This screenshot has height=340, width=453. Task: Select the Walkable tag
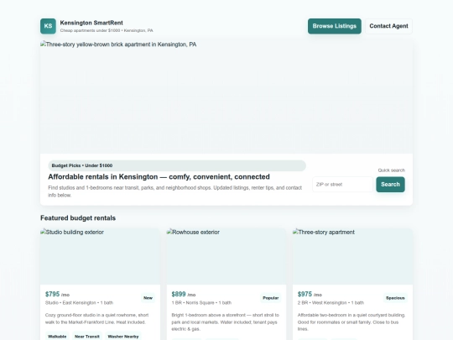(57, 337)
